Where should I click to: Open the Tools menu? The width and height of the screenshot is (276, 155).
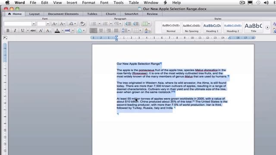click(119, 3)
